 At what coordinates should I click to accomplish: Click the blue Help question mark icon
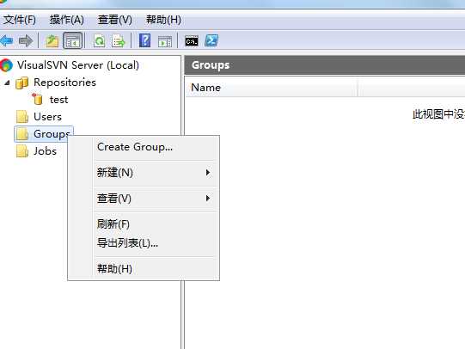point(144,40)
